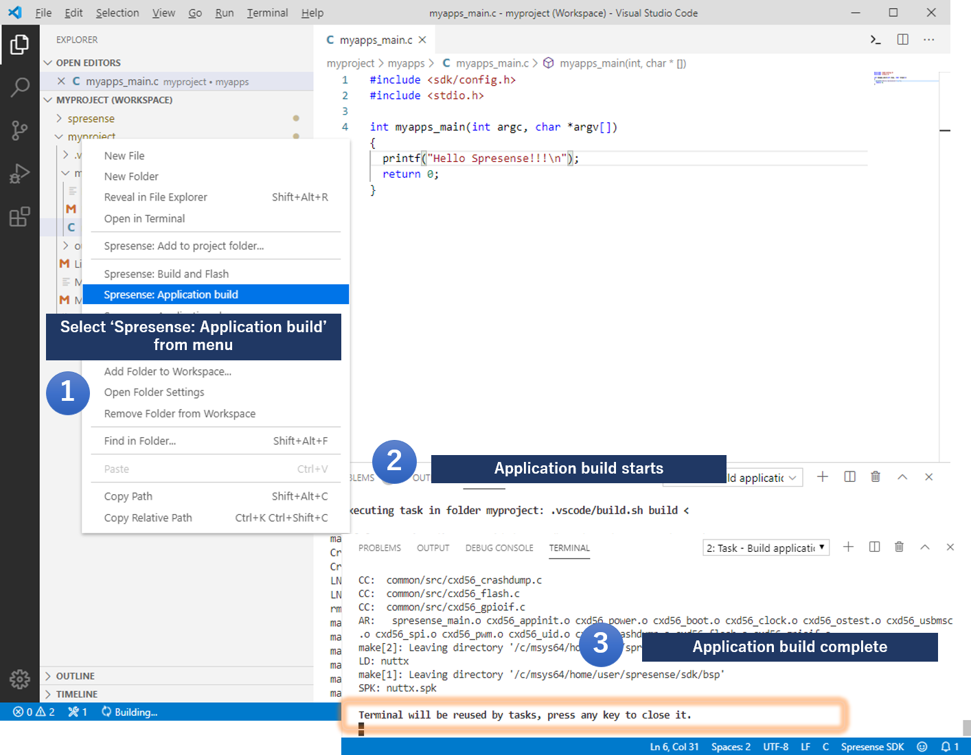Click the 'Ln 6, Col 31' status item
Screen dimensions: 971x755
click(x=674, y=747)
